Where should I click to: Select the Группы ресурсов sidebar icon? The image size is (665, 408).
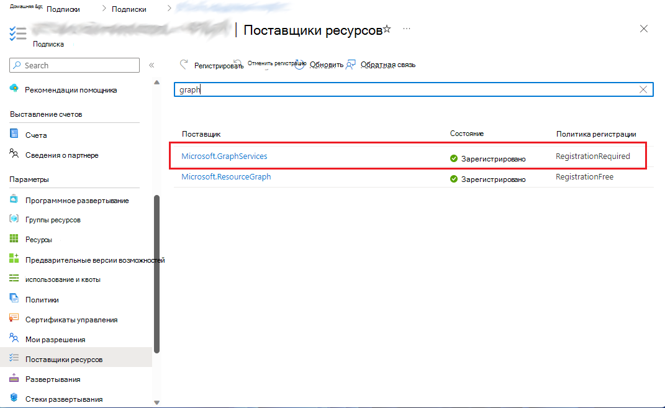[x=15, y=219]
